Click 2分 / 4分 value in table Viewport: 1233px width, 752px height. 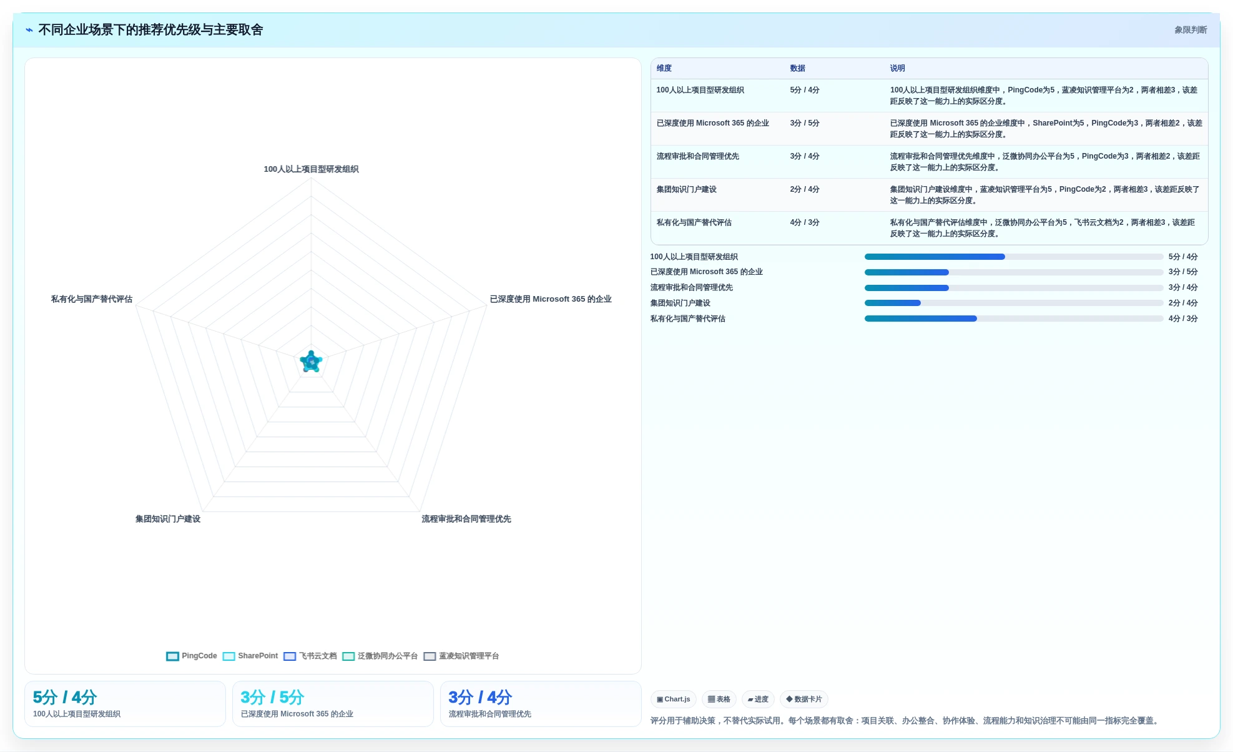point(805,189)
